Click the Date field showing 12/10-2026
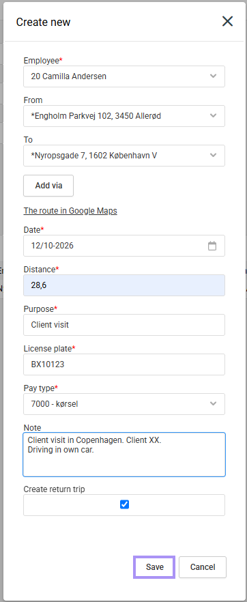 pos(124,246)
